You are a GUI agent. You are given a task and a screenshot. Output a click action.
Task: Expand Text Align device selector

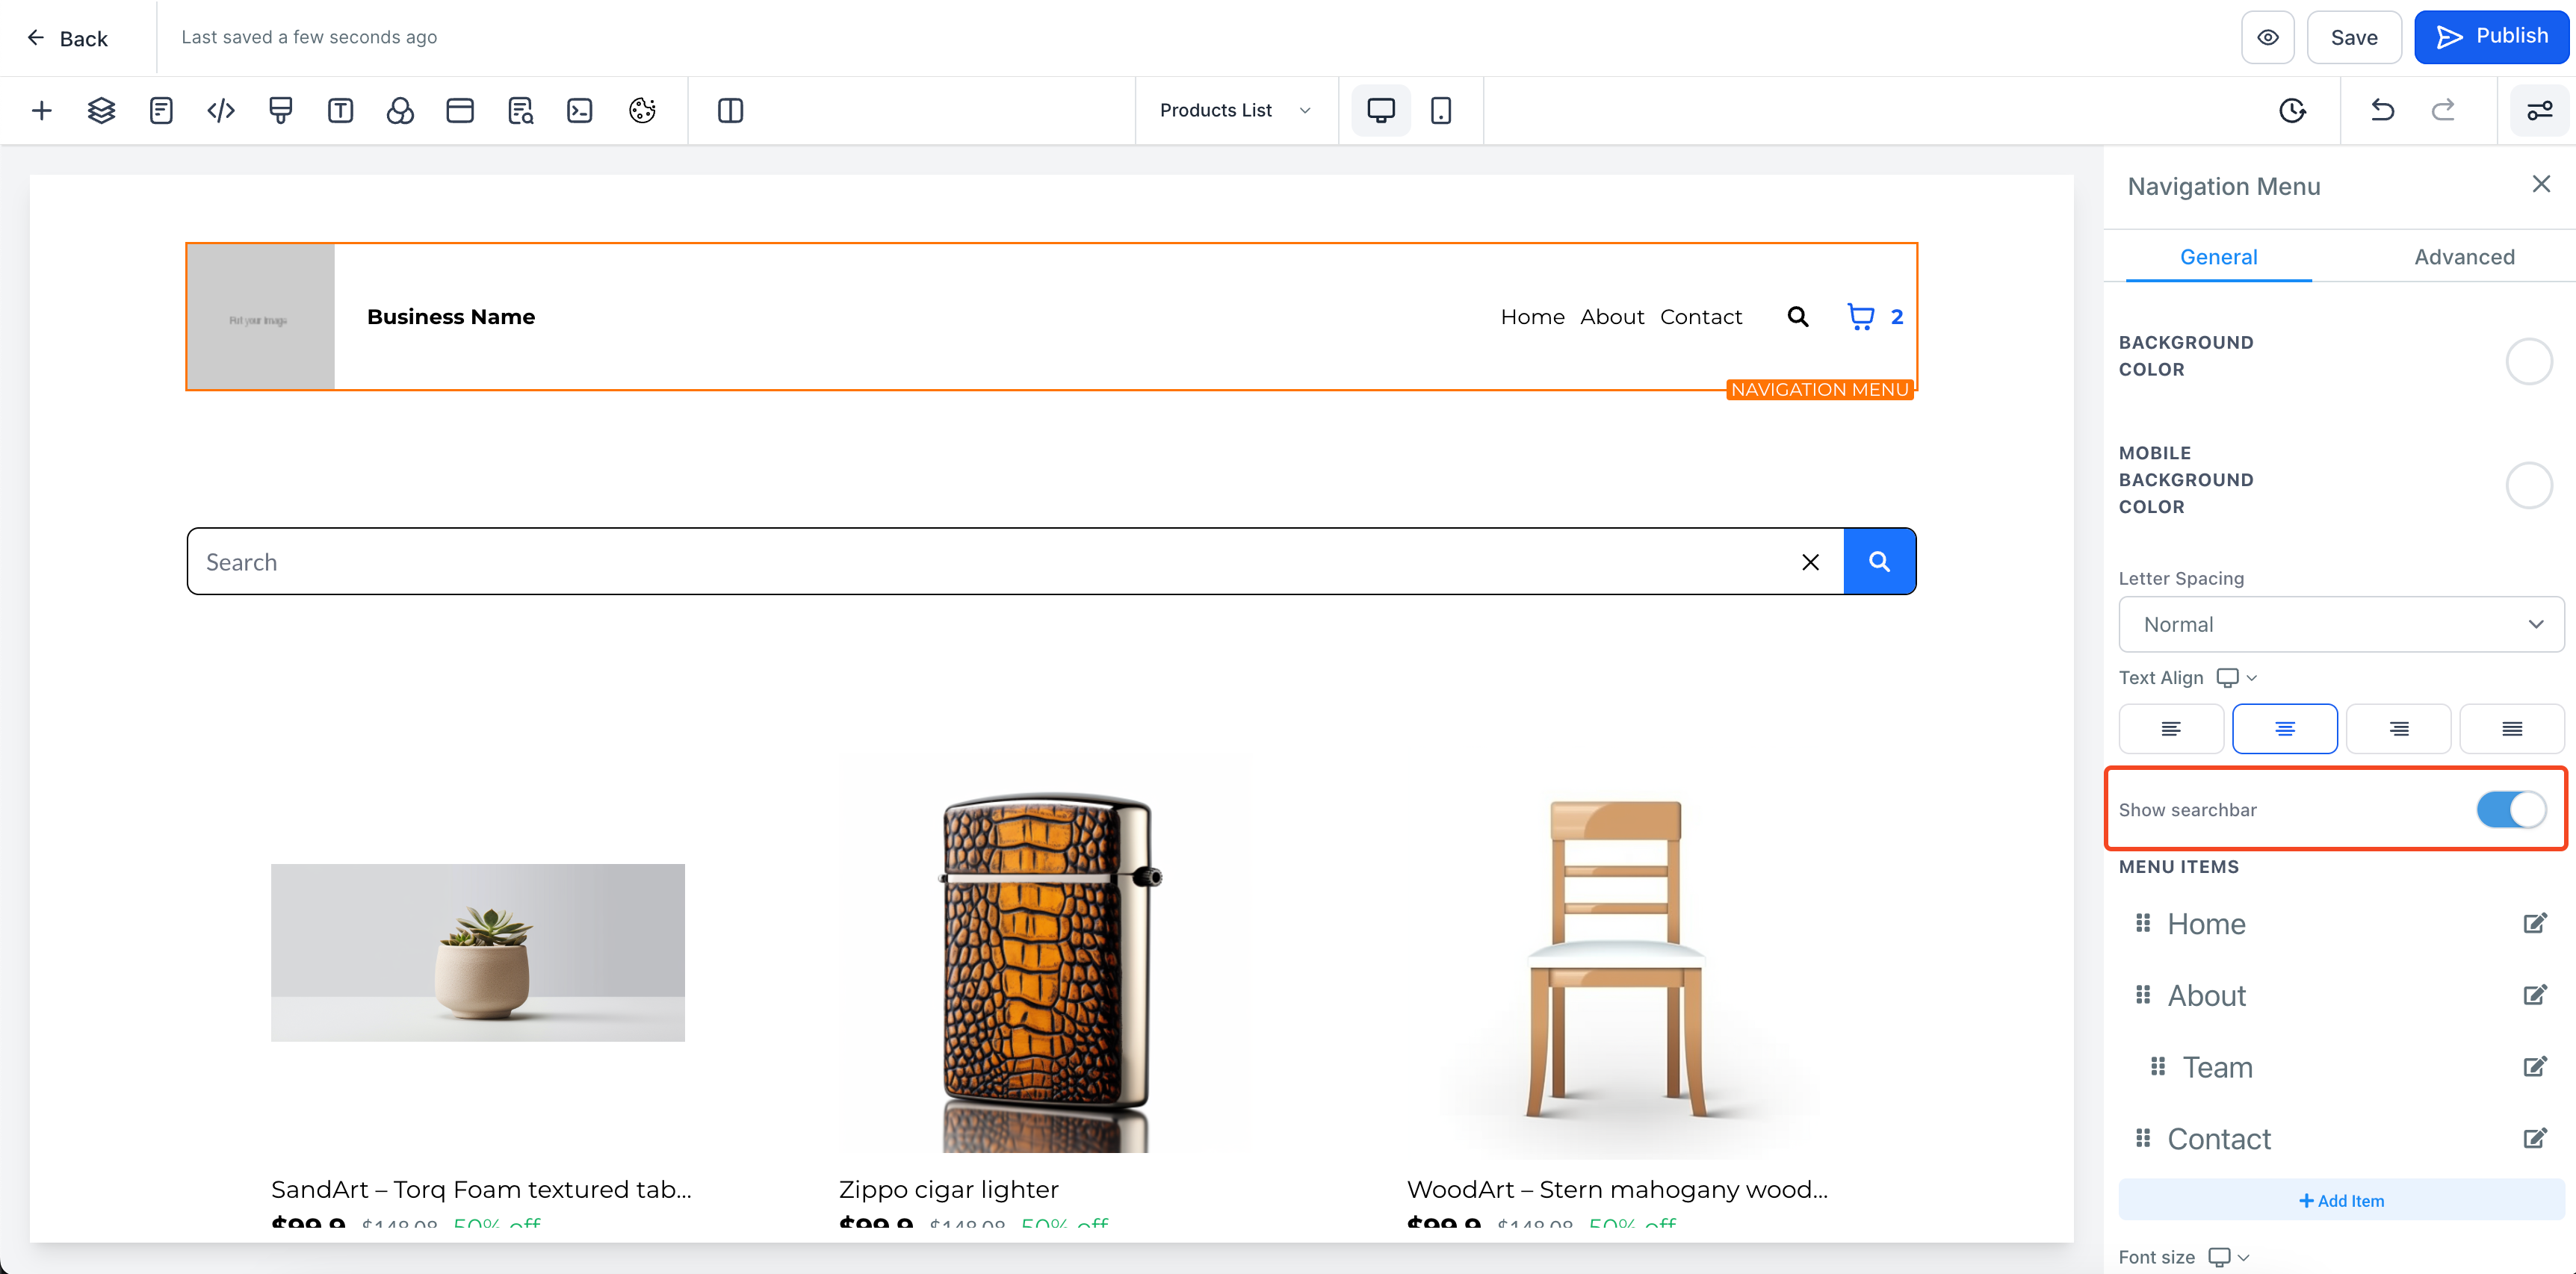[2236, 677]
